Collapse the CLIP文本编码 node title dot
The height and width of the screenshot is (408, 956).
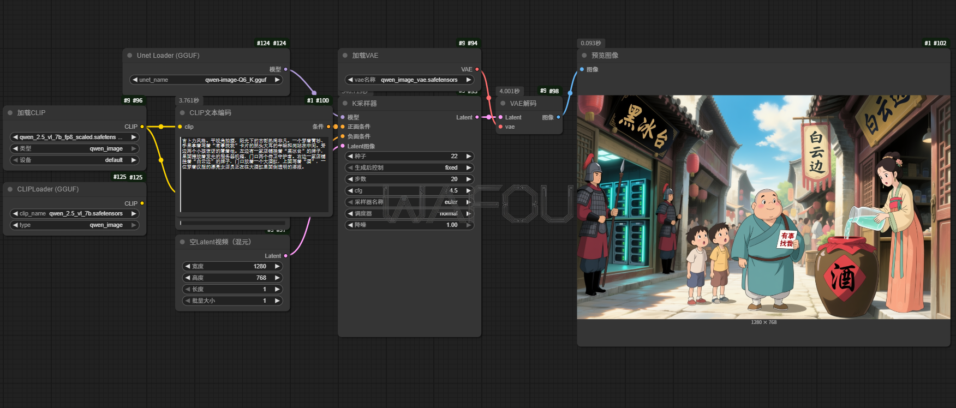click(x=182, y=113)
